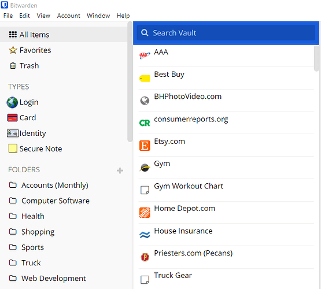Open the Truck folder

(31, 263)
